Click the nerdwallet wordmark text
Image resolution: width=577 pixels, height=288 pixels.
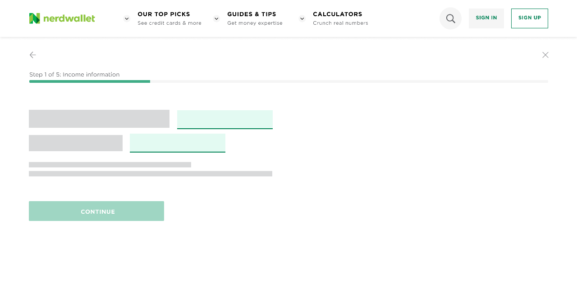(69, 18)
